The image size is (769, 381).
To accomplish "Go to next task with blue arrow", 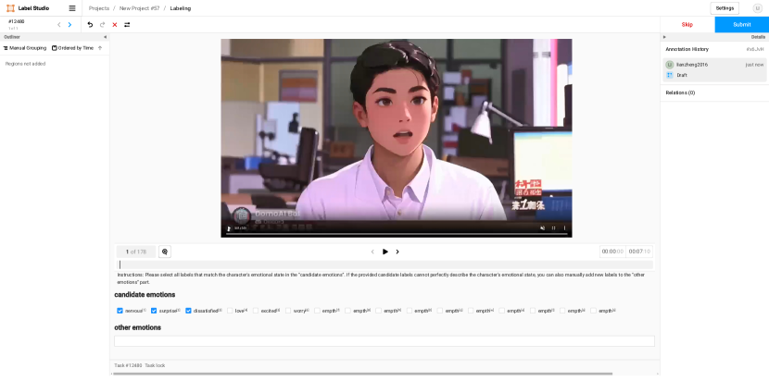I will click(x=69, y=24).
